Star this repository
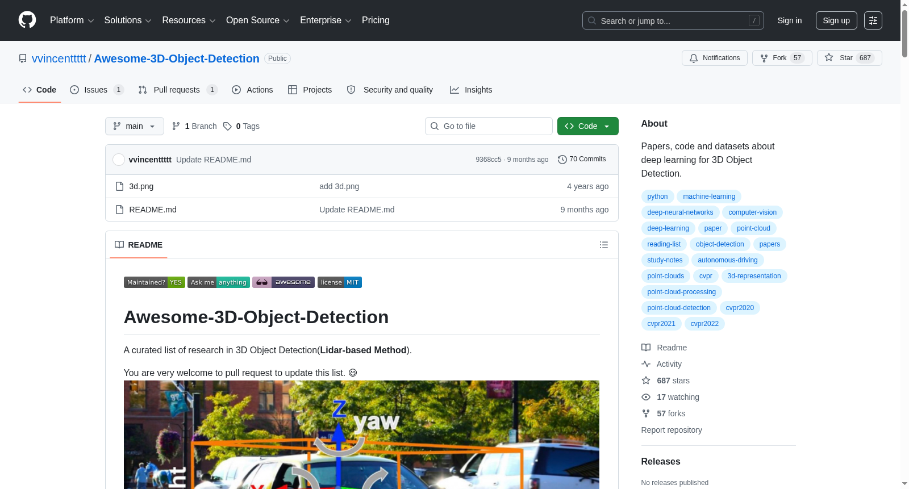The height and width of the screenshot is (489, 909). click(x=849, y=58)
